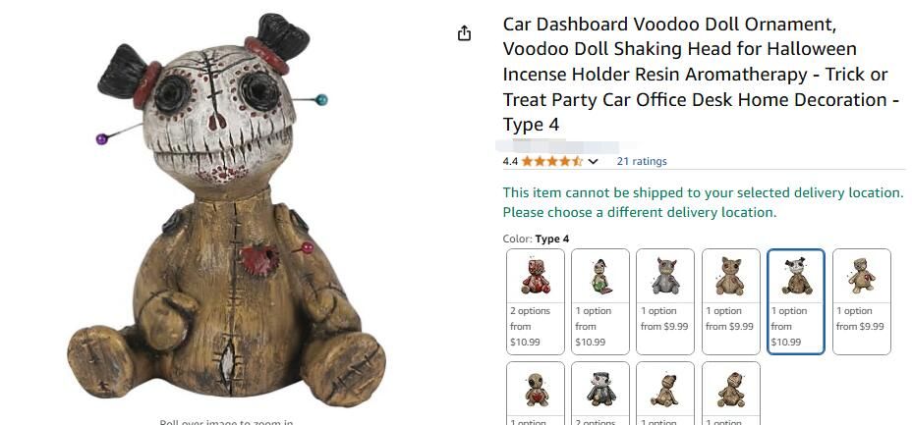Open the 21 ratings link
This screenshot has height=425, width=912.
click(x=642, y=161)
